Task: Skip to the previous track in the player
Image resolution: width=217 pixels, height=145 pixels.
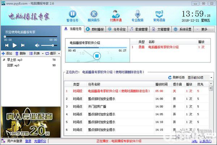Action: pos(7,45)
